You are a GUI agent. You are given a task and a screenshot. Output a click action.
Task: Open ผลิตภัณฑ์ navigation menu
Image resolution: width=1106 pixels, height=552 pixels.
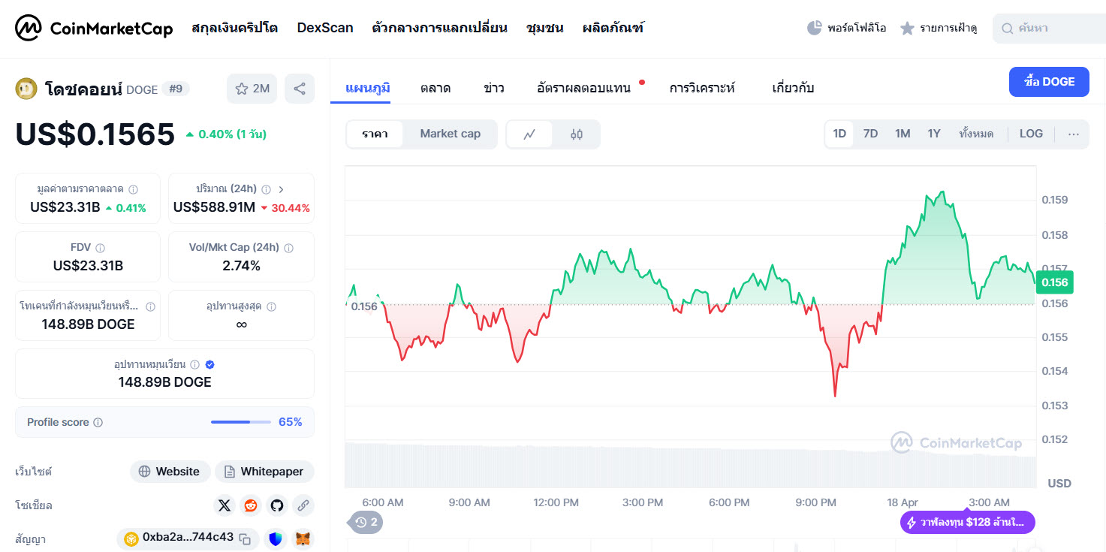pos(613,28)
